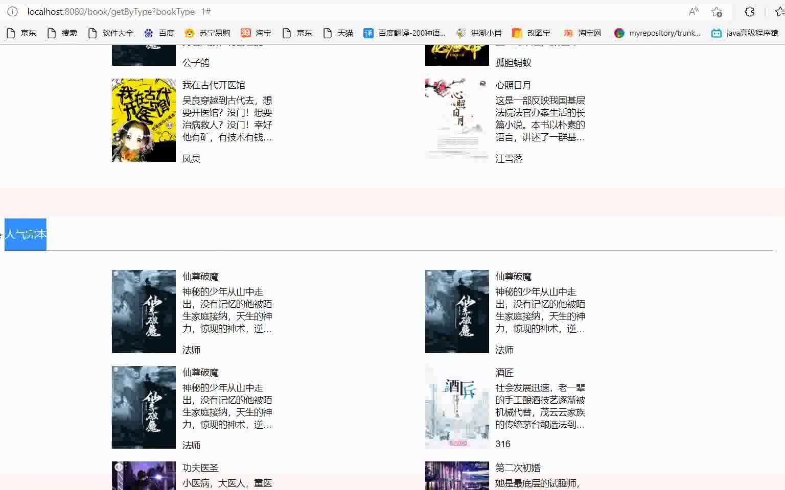Open the 第二次初婚 title link
The width and height of the screenshot is (785, 490).
[x=518, y=468]
